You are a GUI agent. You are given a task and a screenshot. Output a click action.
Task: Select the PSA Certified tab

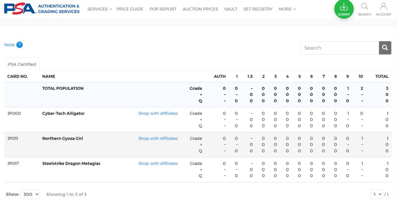click(x=22, y=64)
